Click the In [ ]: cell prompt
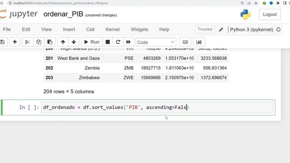The image size is (290, 163). coord(29,107)
